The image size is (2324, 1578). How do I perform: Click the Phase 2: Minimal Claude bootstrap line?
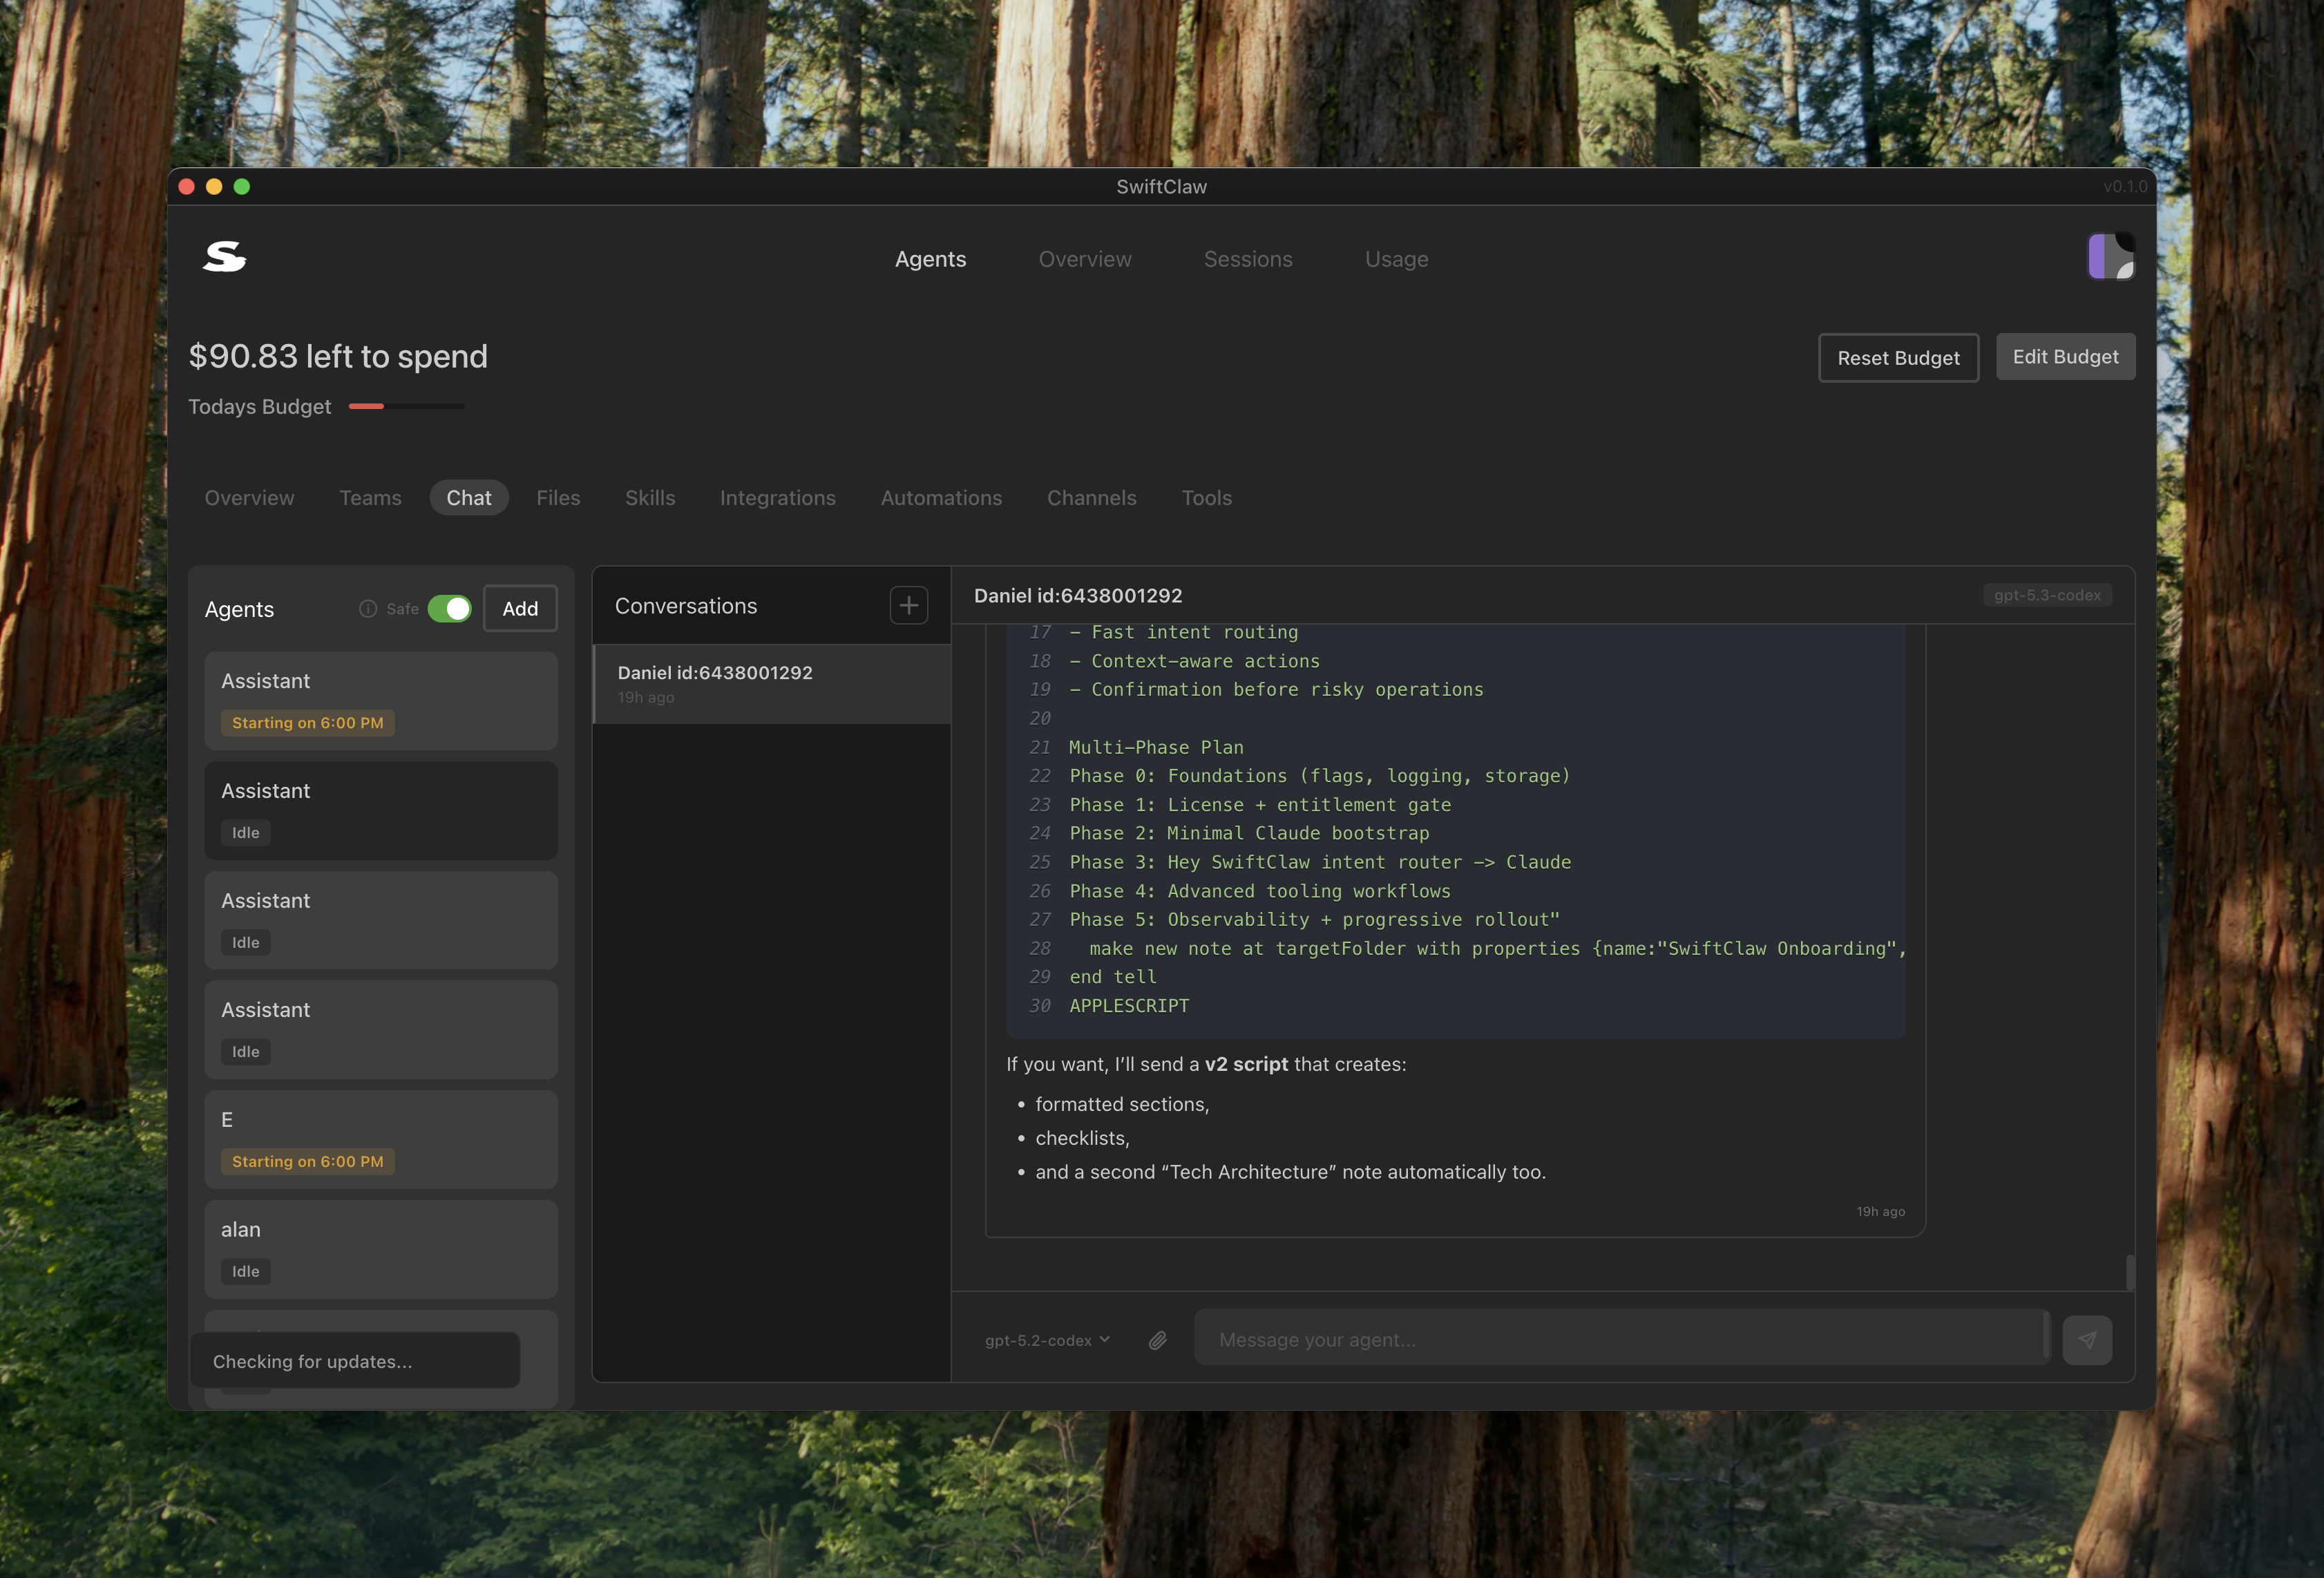click(x=1249, y=833)
